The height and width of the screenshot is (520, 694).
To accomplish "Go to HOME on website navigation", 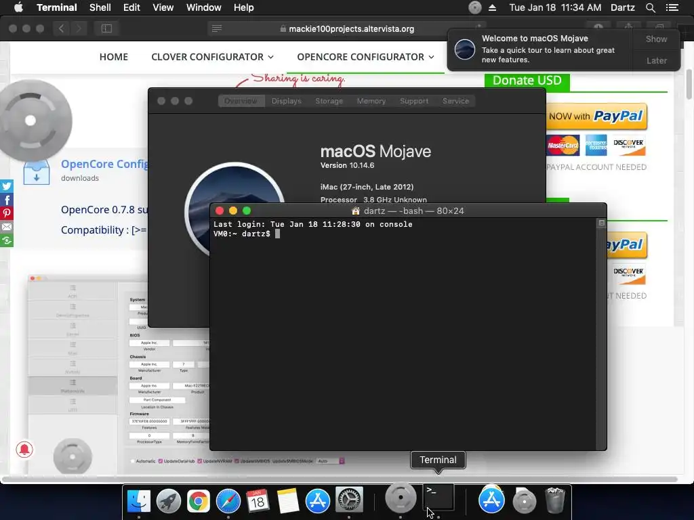I will pyautogui.click(x=114, y=57).
